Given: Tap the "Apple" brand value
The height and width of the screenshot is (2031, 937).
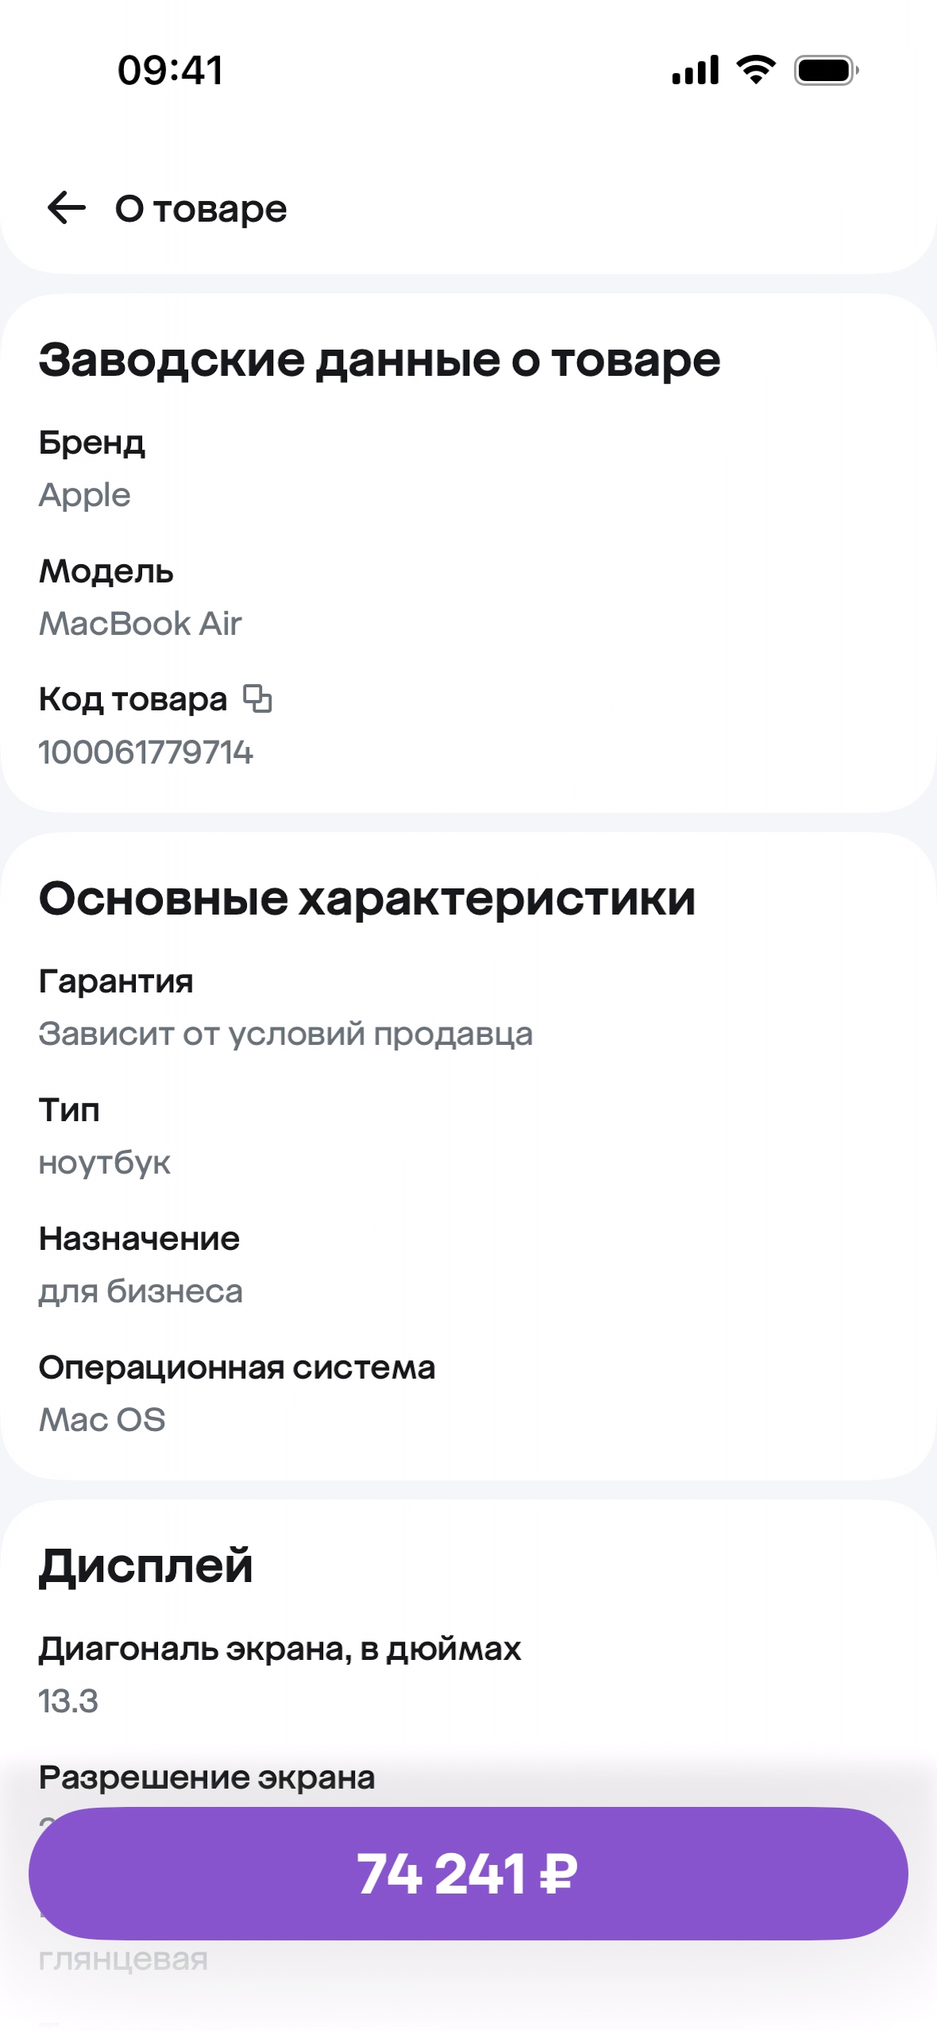Looking at the screenshot, I should click(x=85, y=495).
